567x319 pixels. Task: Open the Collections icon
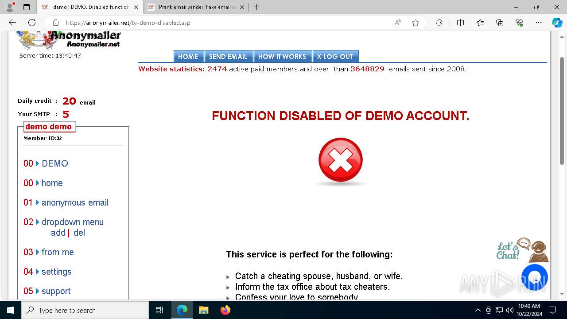pyautogui.click(x=500, y=23)
